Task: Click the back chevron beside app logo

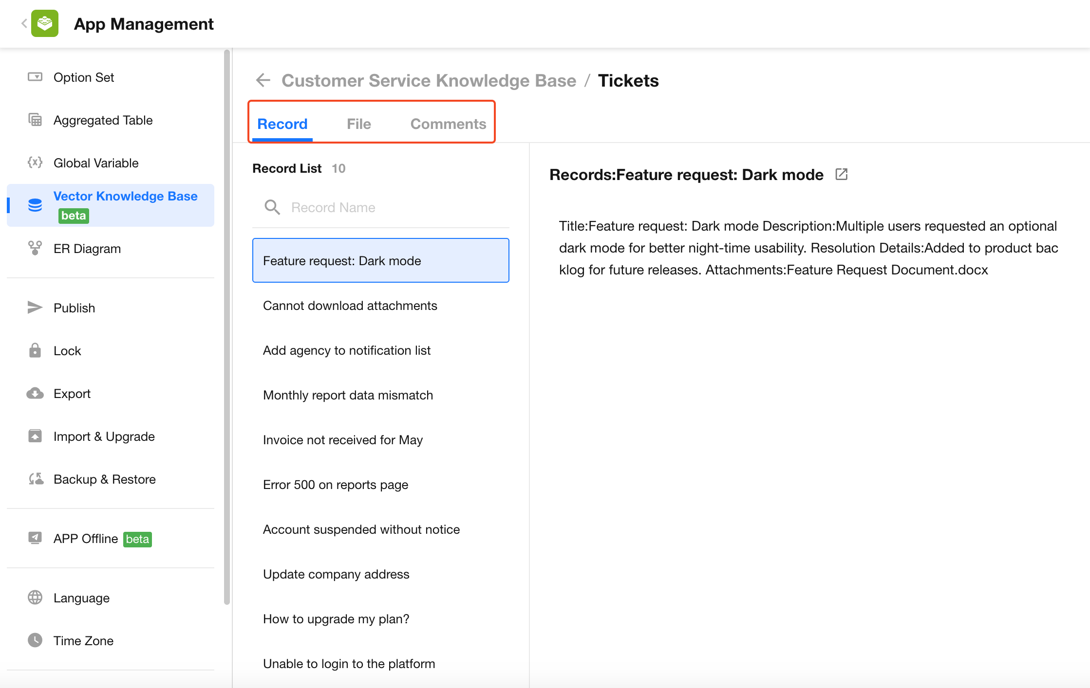Action: coord(24,23)
